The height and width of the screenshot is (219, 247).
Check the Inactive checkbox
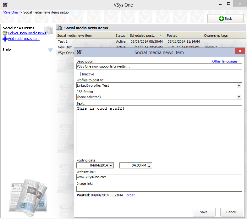pos(79,74)
